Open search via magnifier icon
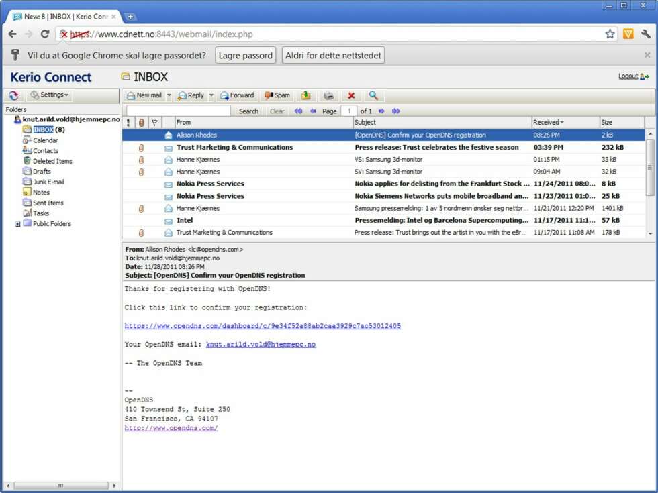The width and height of the screenshot is (658, 493). (x=373, y=95)
